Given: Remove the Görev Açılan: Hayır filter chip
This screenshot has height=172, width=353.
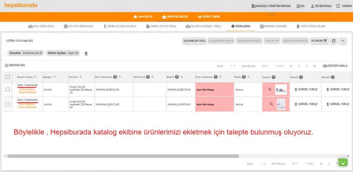Looking at the screenshot, I should point(77,53).
